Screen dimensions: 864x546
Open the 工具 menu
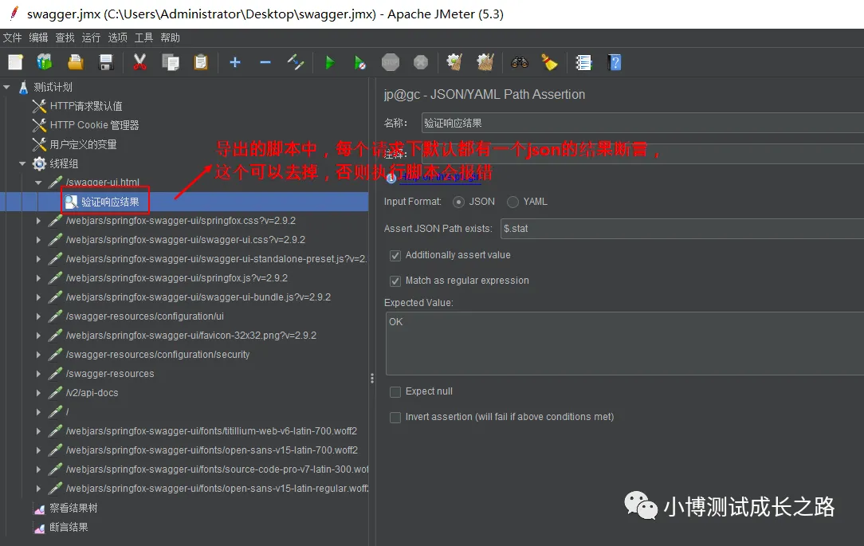[x=143, y=37]
